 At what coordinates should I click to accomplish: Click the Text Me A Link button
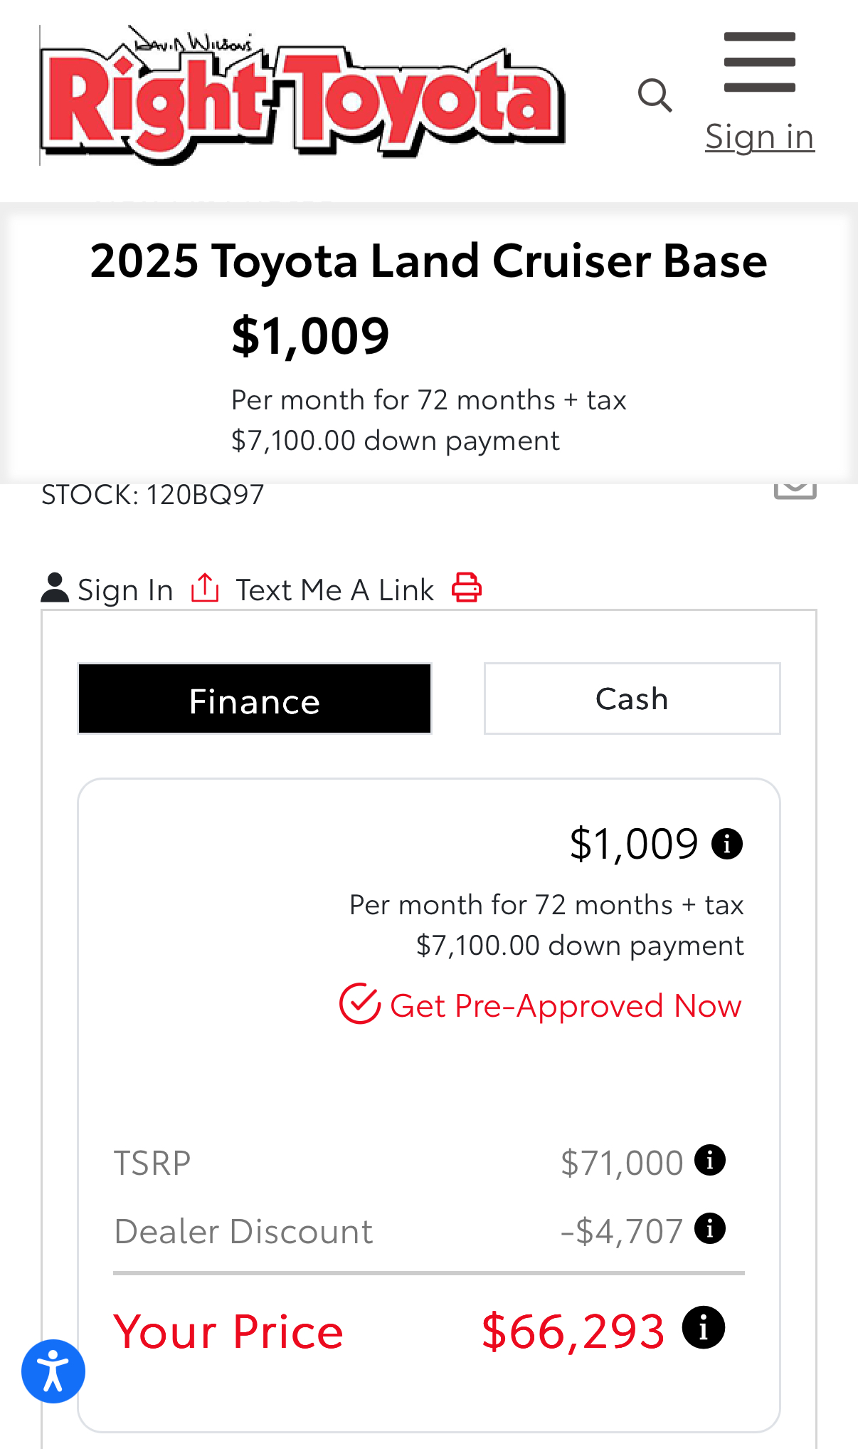click(x=335, y=590)
